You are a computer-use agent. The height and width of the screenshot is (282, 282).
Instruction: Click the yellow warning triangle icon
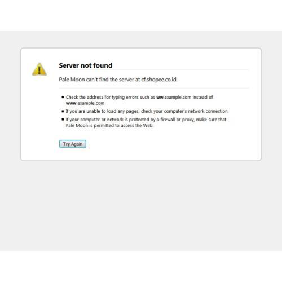pyautogui.click(x=39, y=69)
